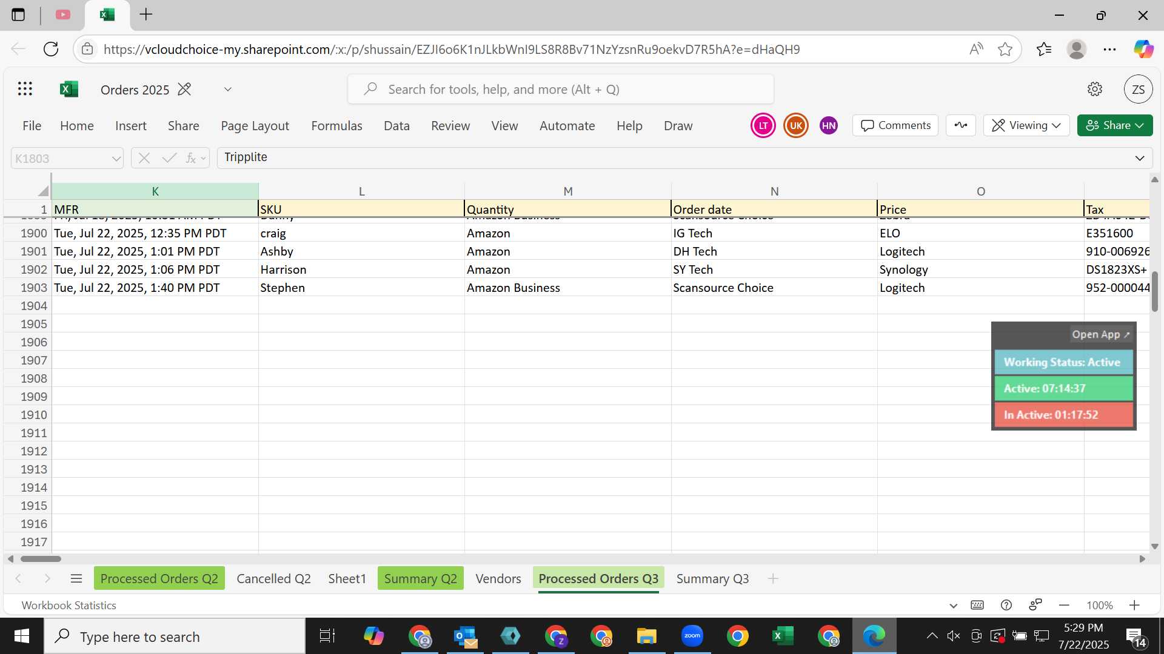Expand the status bar options chevron

(x=953, y=606)
